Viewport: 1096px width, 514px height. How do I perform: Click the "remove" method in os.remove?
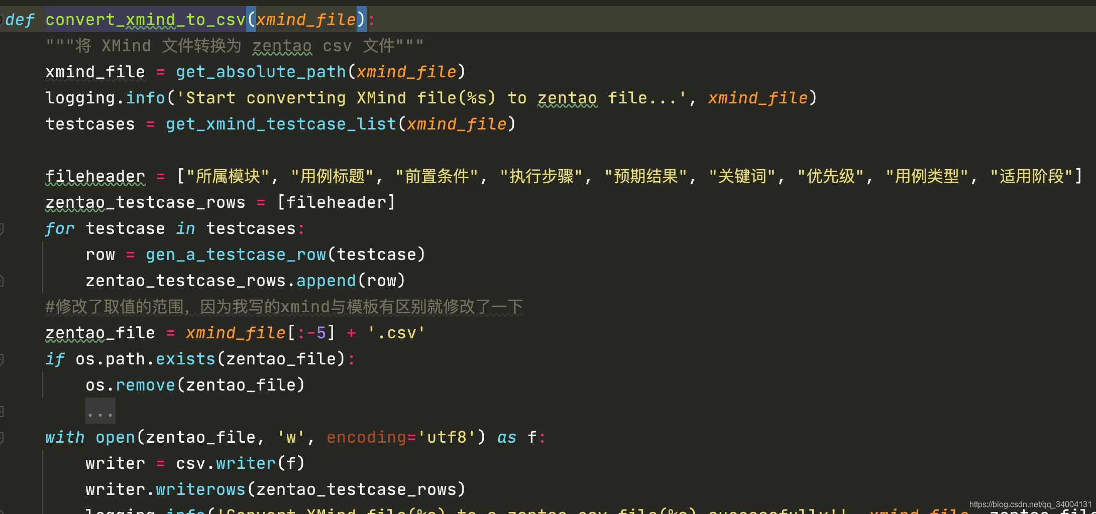[x=145, y=385]
